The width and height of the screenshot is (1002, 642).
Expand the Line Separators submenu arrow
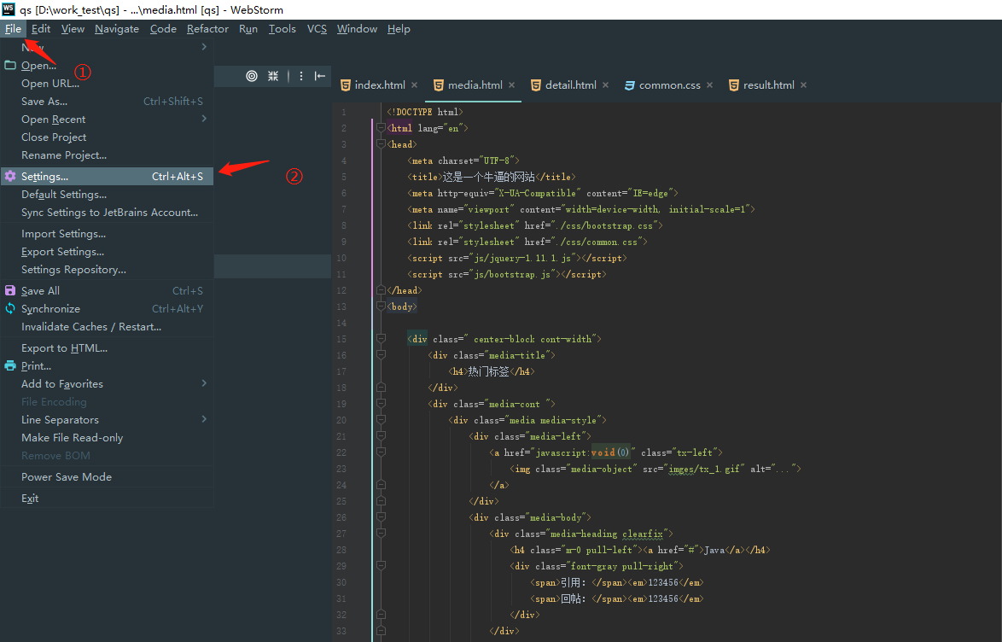[204, 419]
